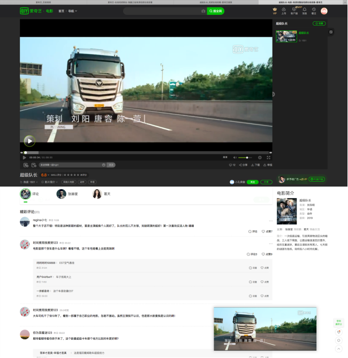Click the download (下载) icon
348x358 pixels.
pos(255,165)
